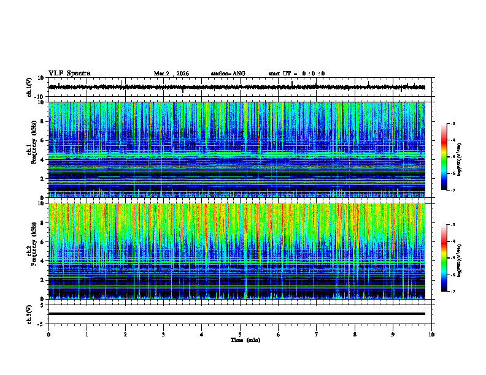Click the "start UT = 0:0:0" header text
The width and height of the screenshot is (486, 375).
click(296, 74)
